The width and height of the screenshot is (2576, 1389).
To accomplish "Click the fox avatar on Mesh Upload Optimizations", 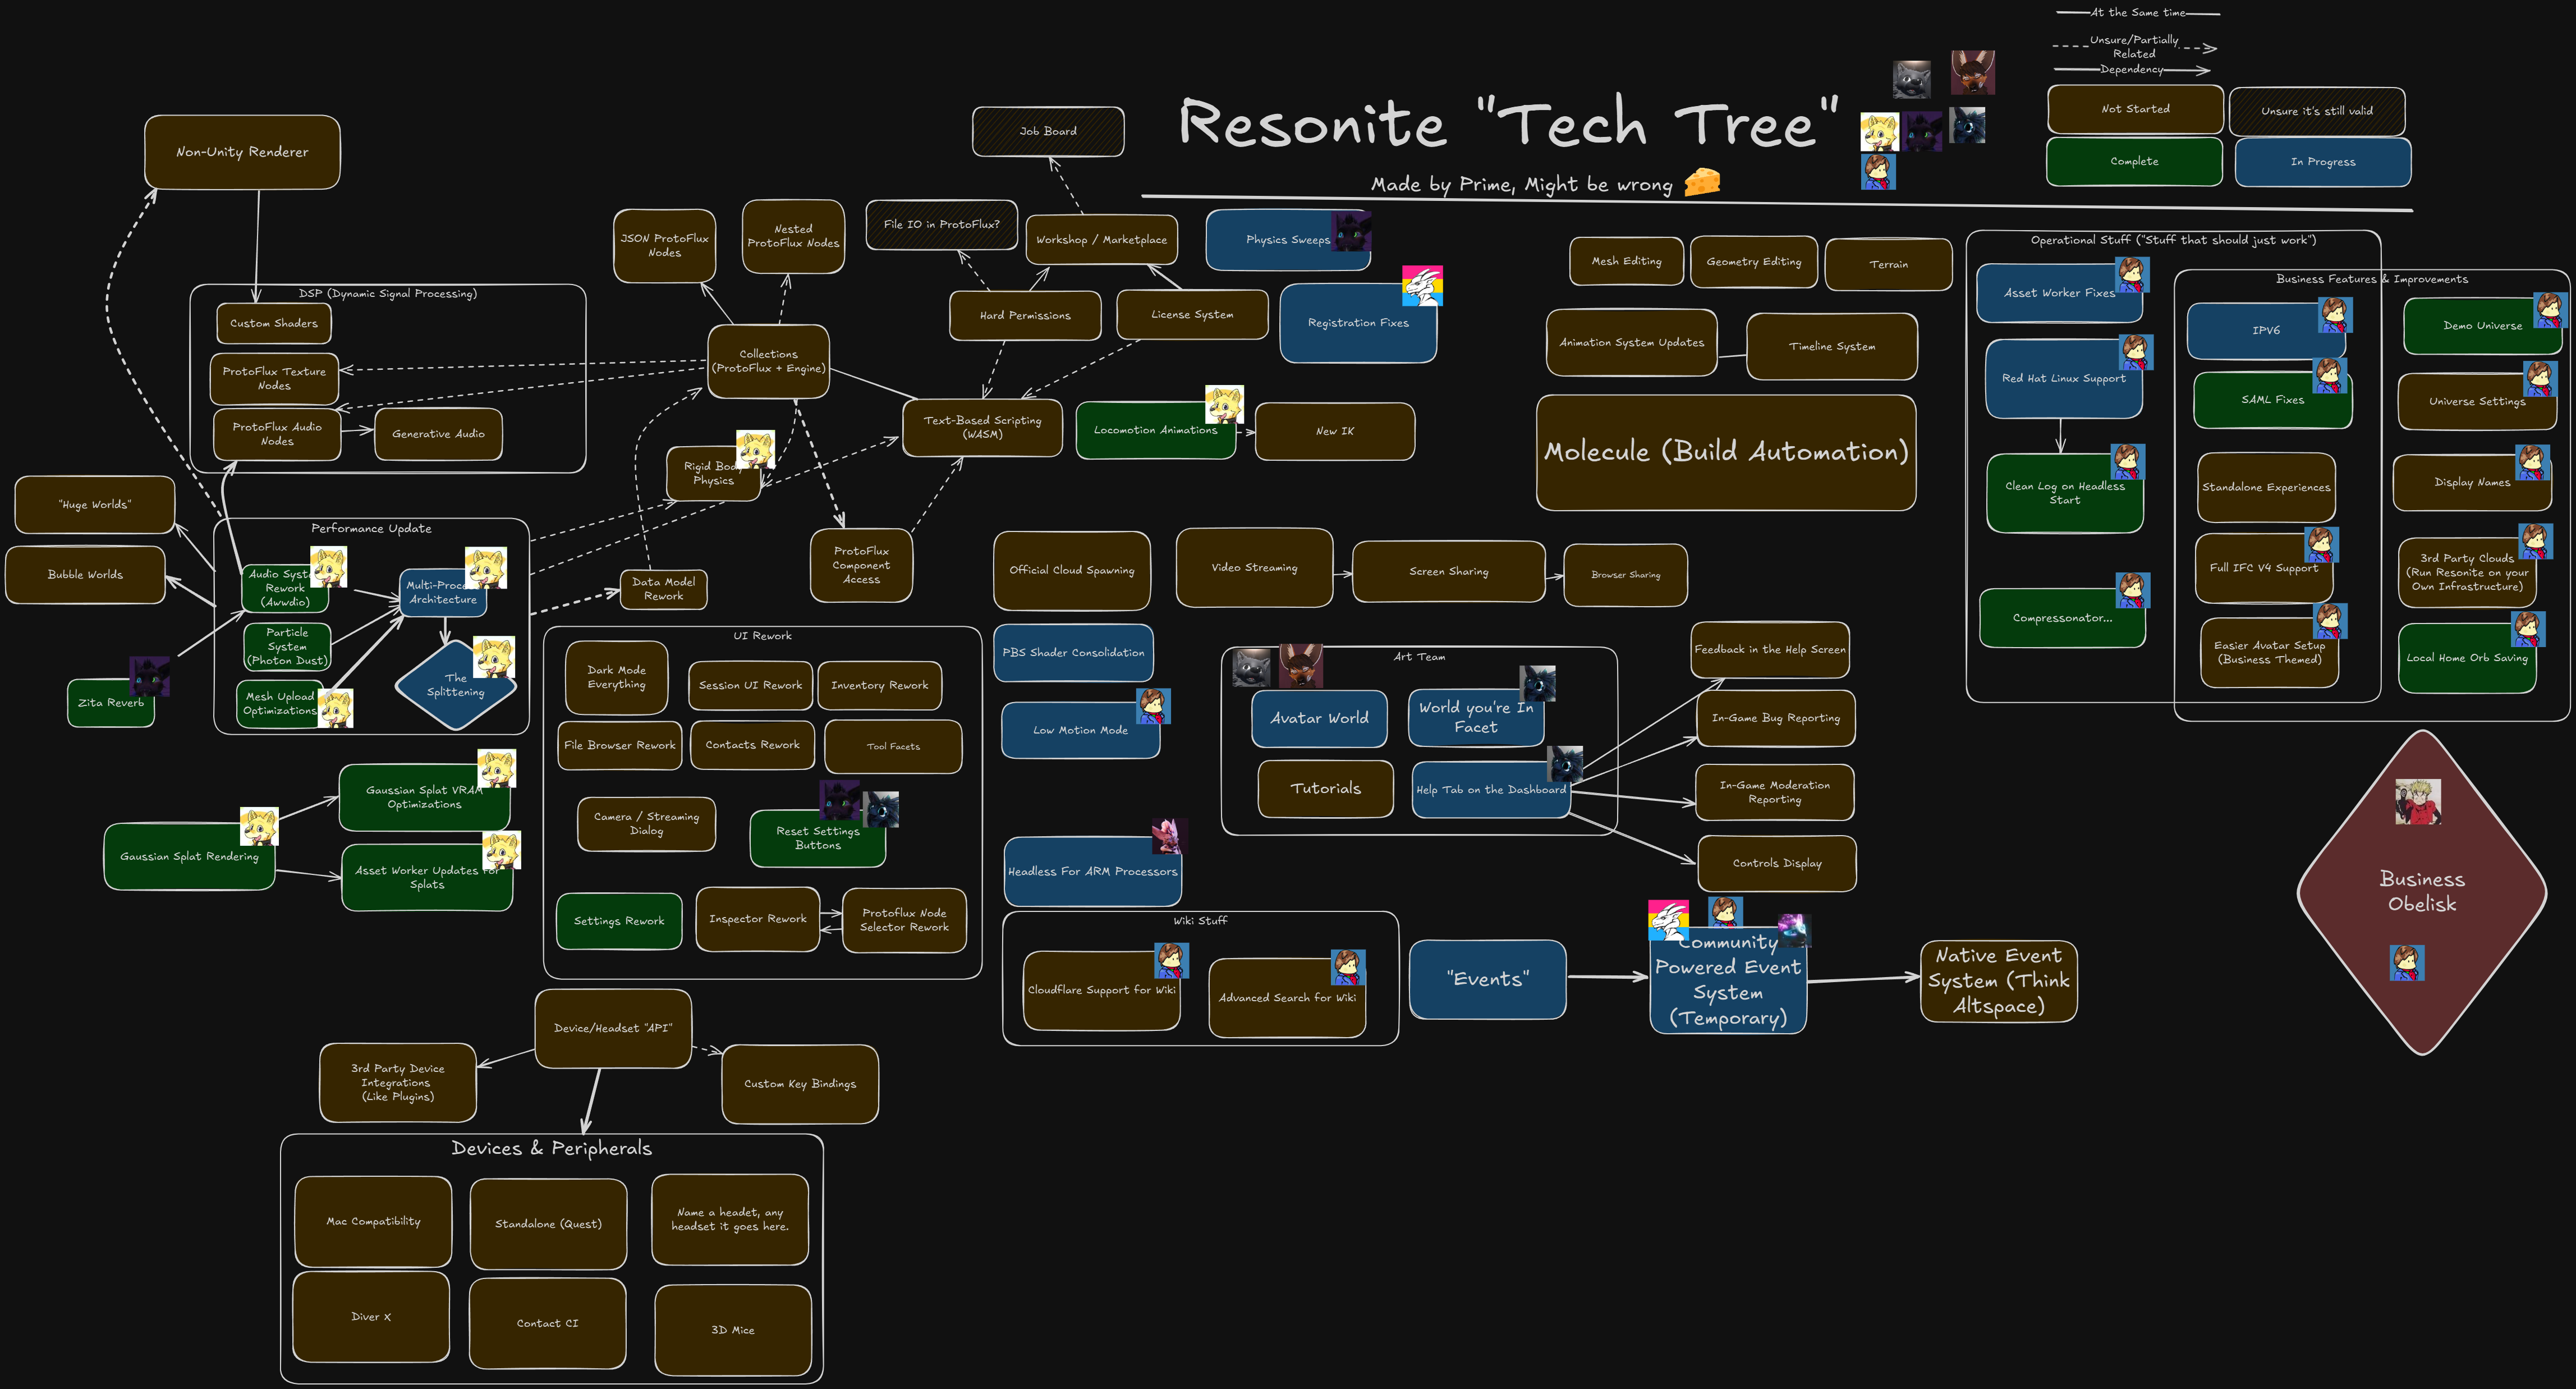I will 335,709.
